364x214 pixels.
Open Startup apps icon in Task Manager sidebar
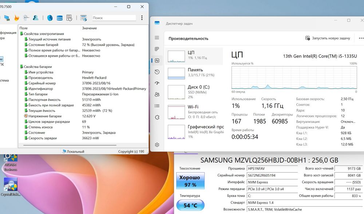[x=157, y=83]
